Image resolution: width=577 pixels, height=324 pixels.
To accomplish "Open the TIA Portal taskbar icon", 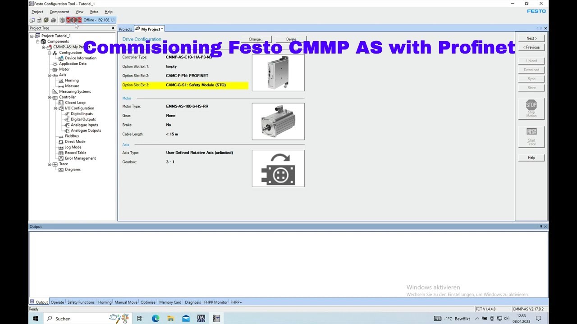I will (x=201, y=319).
